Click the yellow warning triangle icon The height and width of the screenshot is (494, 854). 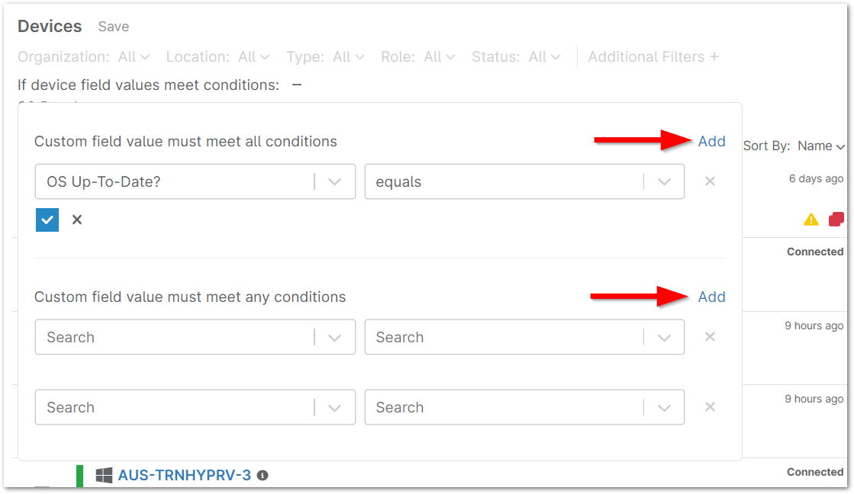[810, 219]
